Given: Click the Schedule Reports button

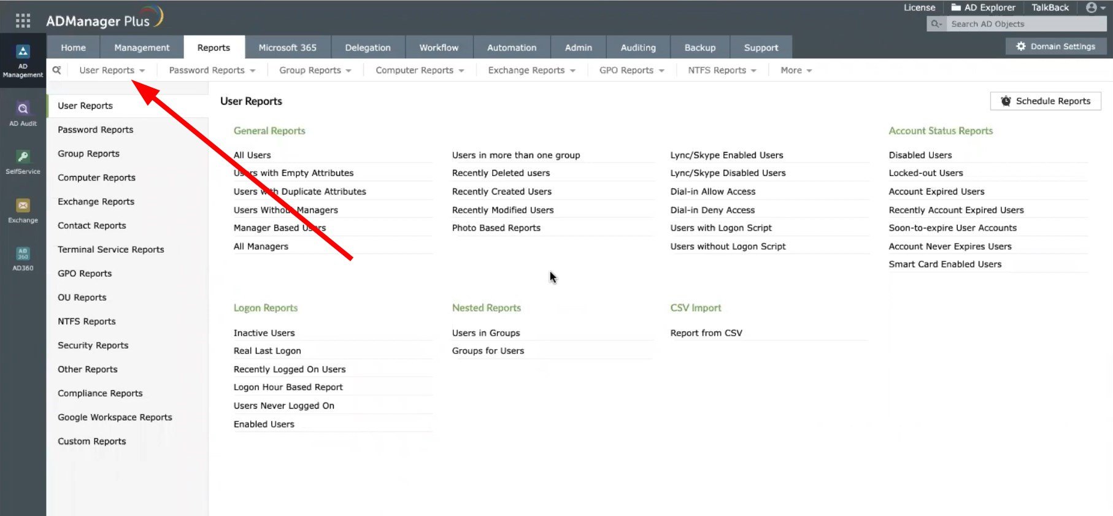Looking at the screenshot, I should point(1046,101).
